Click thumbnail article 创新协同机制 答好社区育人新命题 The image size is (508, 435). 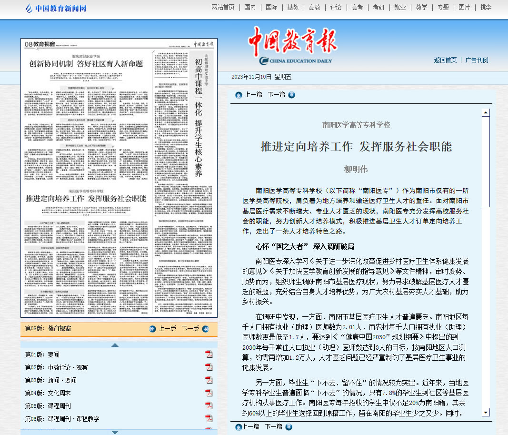tap(86, 63)
